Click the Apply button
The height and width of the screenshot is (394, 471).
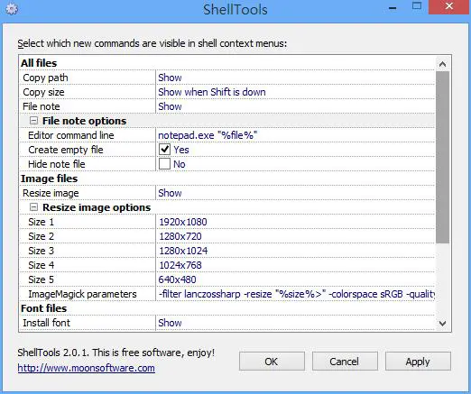tap(418, 362)
